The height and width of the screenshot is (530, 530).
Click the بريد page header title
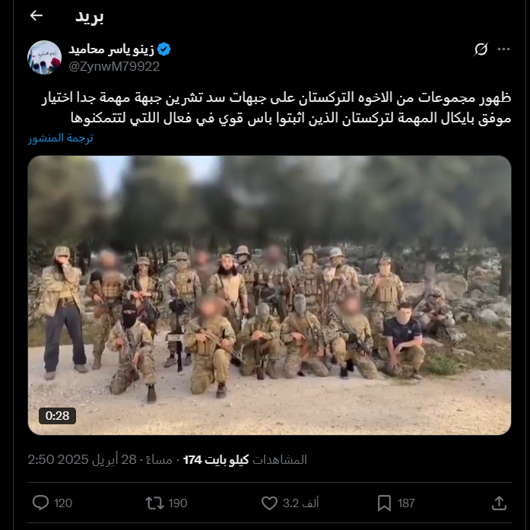coord(89,17)
